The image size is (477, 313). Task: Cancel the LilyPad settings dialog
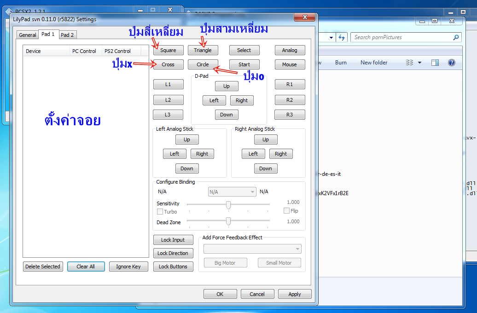[x=257, y=294]
